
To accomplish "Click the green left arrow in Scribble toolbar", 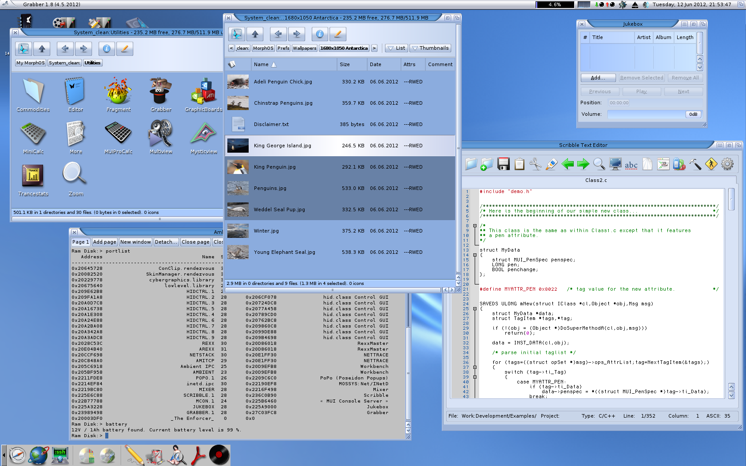I will (x=567, y=164).
